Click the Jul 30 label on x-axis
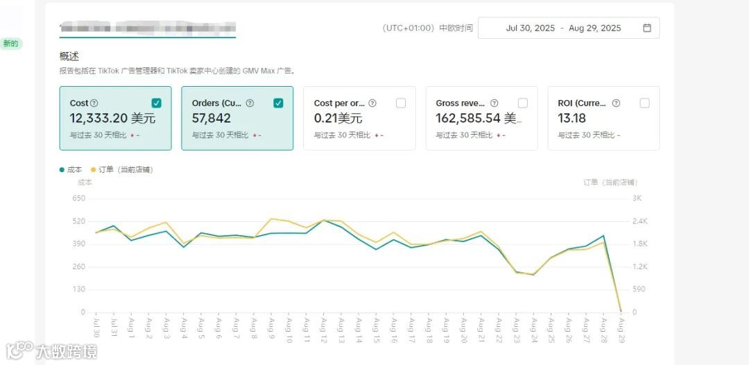Viewport: 749px width, 365px height. pyautogui.click(x=96, y=329)
